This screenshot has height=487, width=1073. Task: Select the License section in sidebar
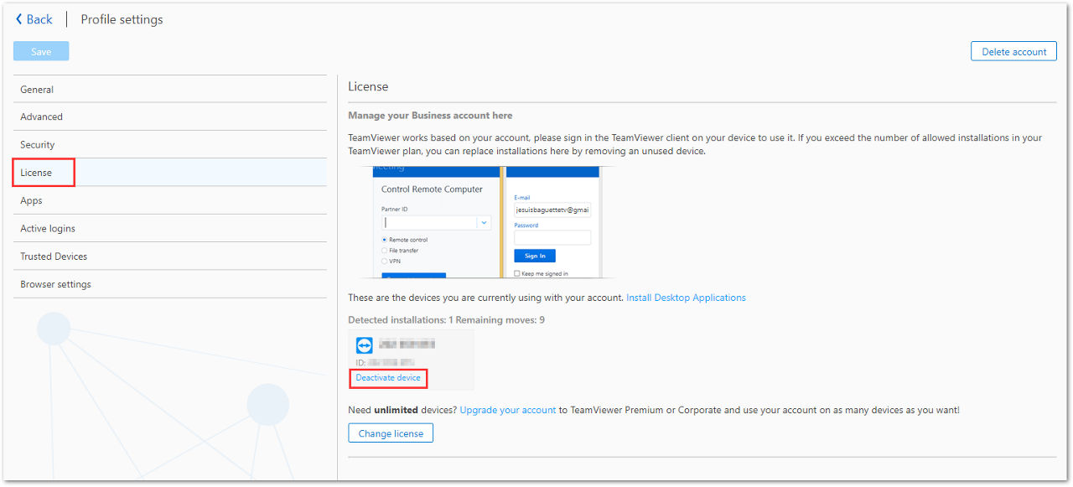click(170, 173)
